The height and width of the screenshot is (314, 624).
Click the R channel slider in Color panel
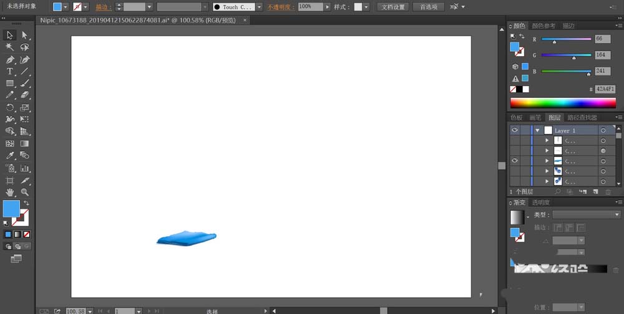point(567,39)
